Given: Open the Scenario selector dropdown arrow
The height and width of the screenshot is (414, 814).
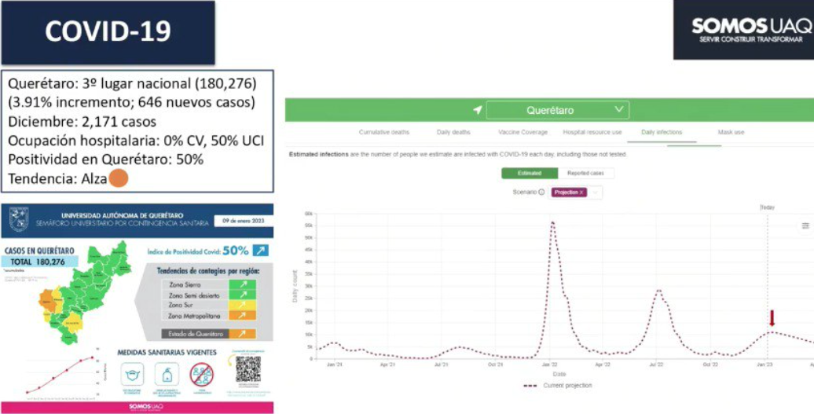Looking at the screenshot, I should [595, 192].
